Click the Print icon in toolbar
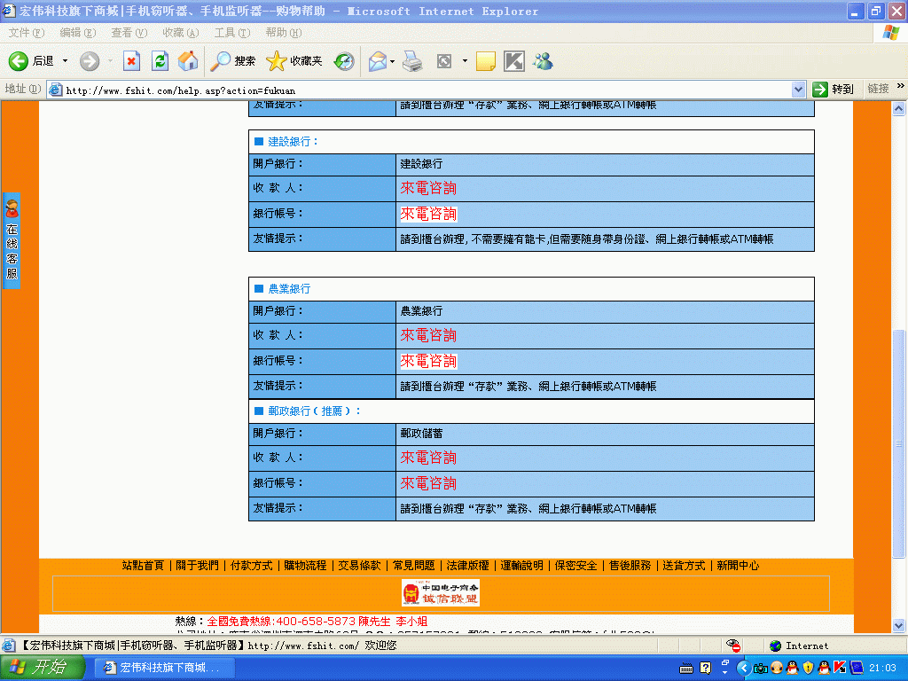 412,61
